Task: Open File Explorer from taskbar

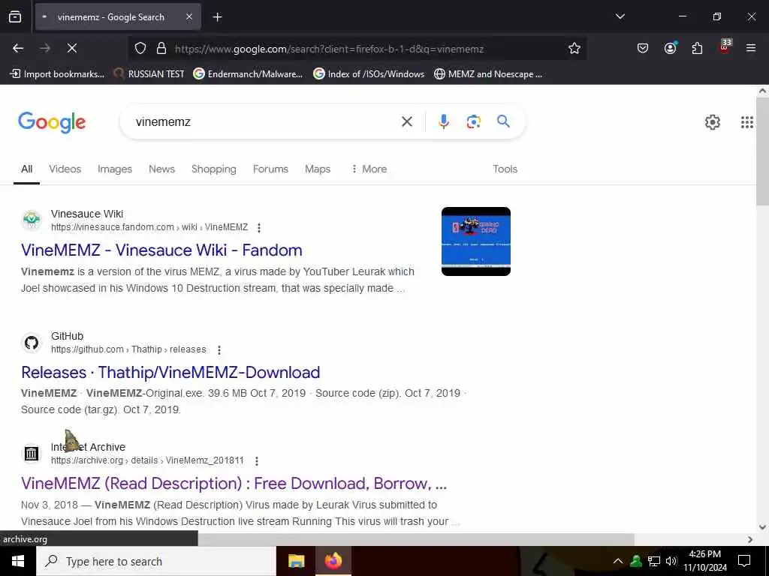Action: coord(296,561)
